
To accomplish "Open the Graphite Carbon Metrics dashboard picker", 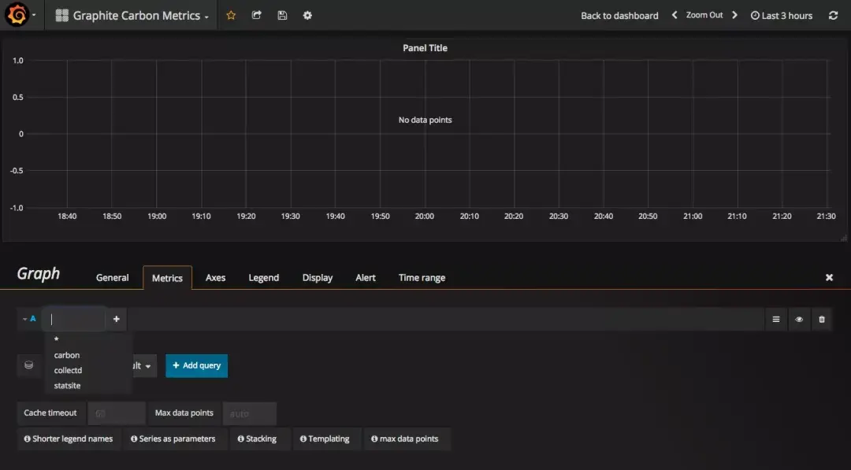I will pos(132,15).
